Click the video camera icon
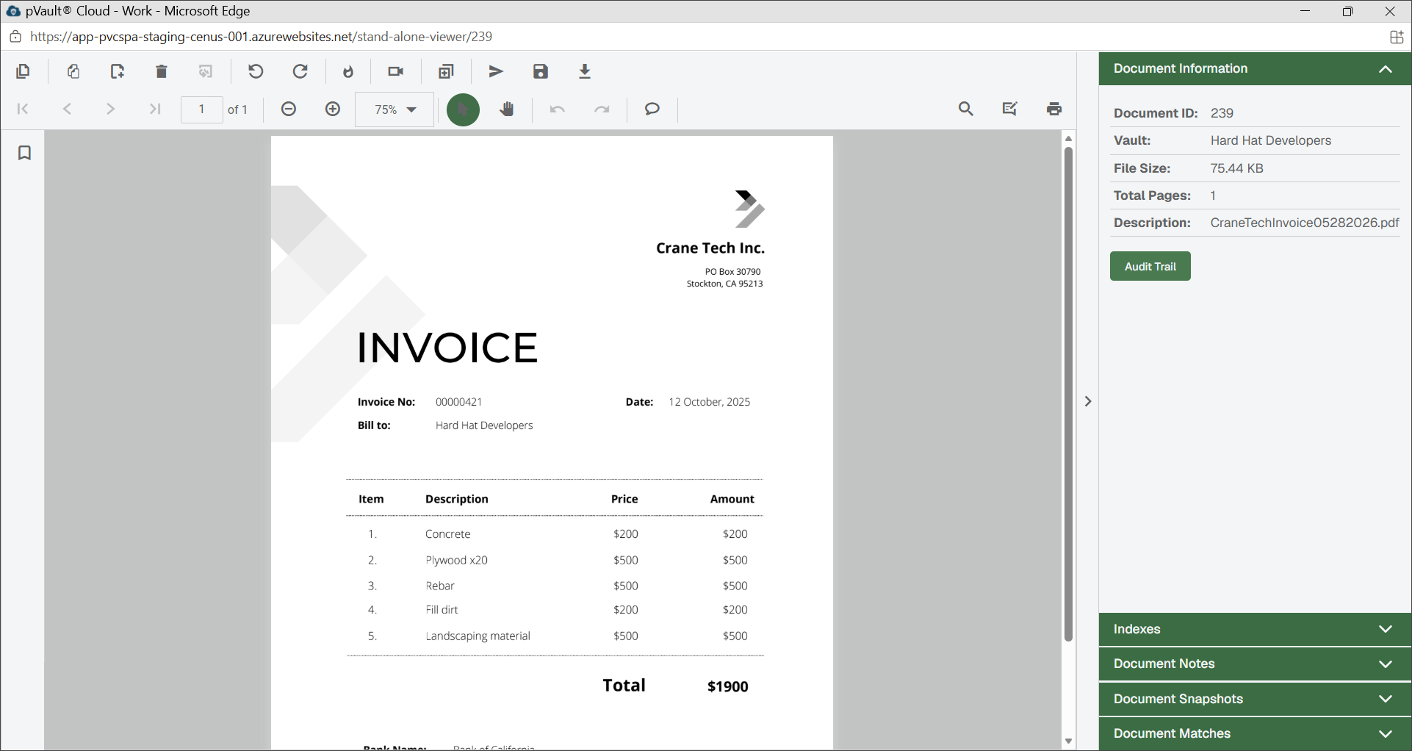Screen dimensions: 1412x751 396,71
